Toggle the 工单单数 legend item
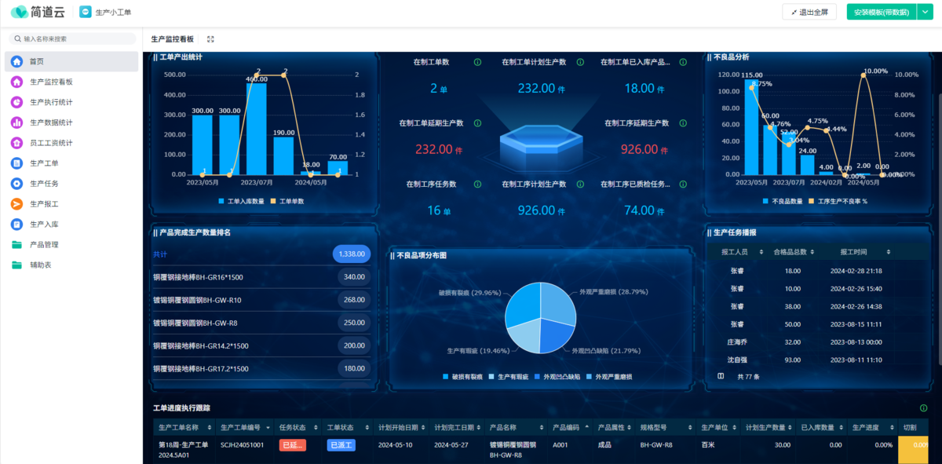942x464 pixels. click(x=287, y=202)
